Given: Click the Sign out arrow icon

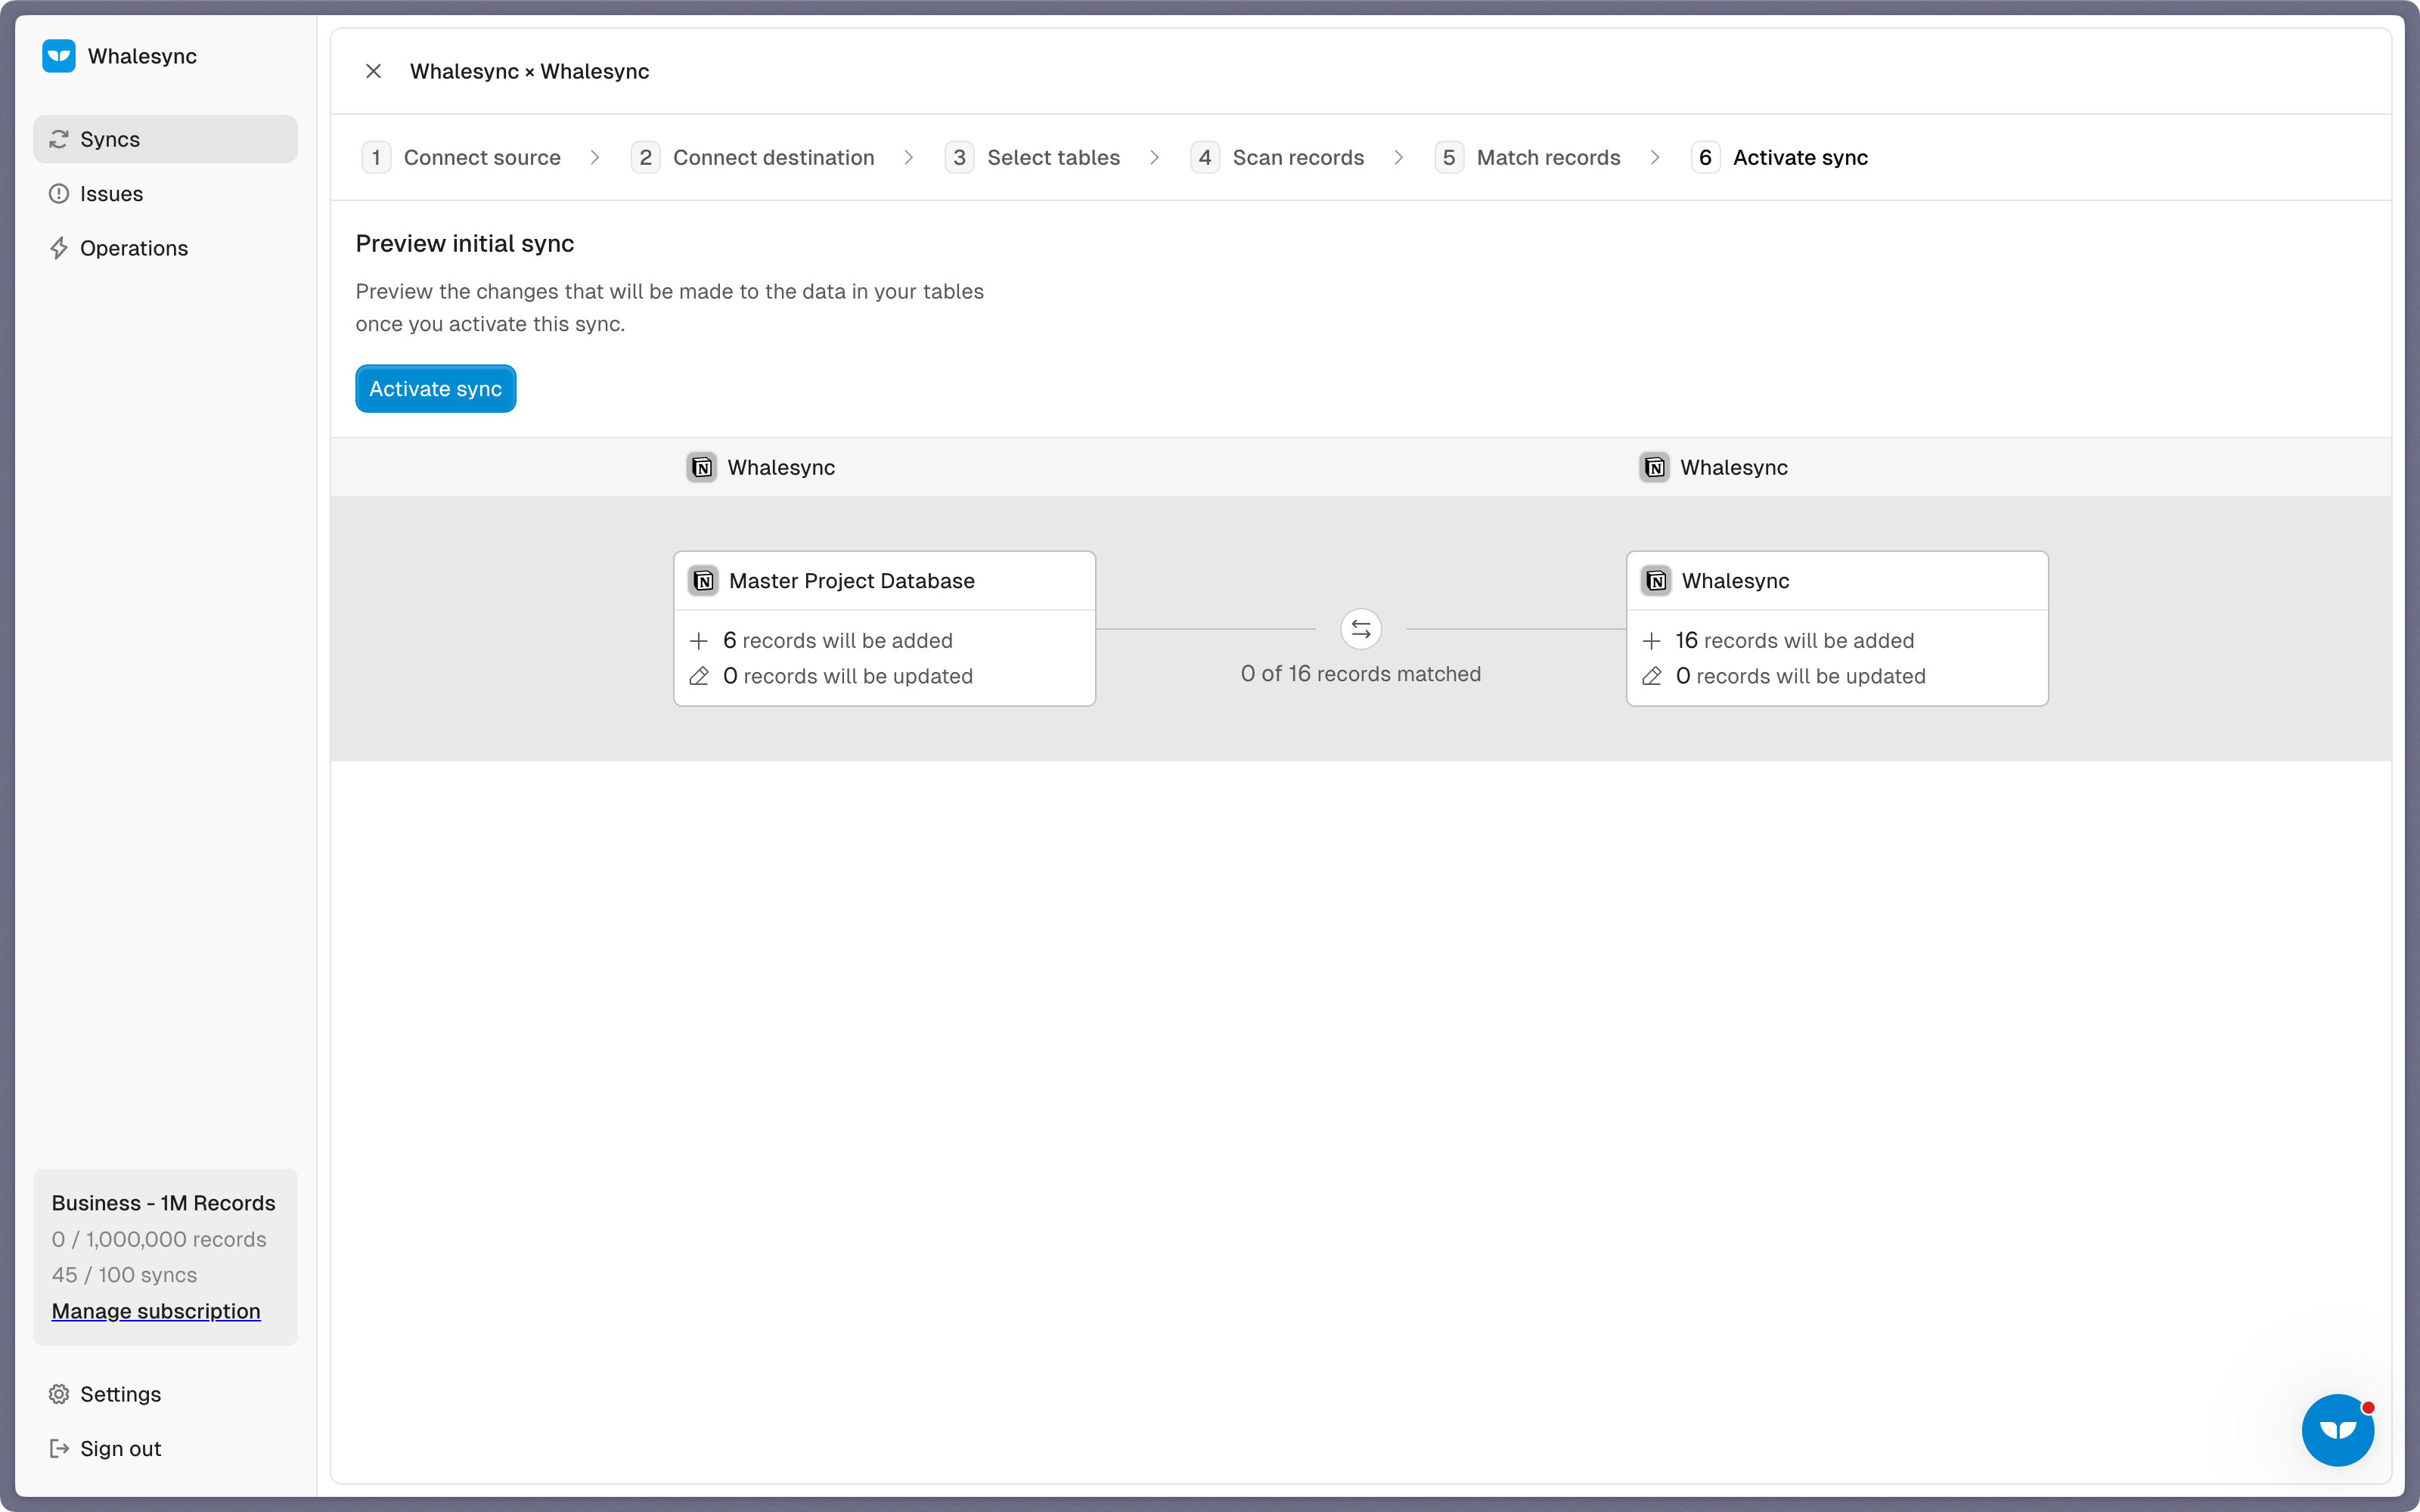Looking at the screenshot, I should tap(59, 1449).
